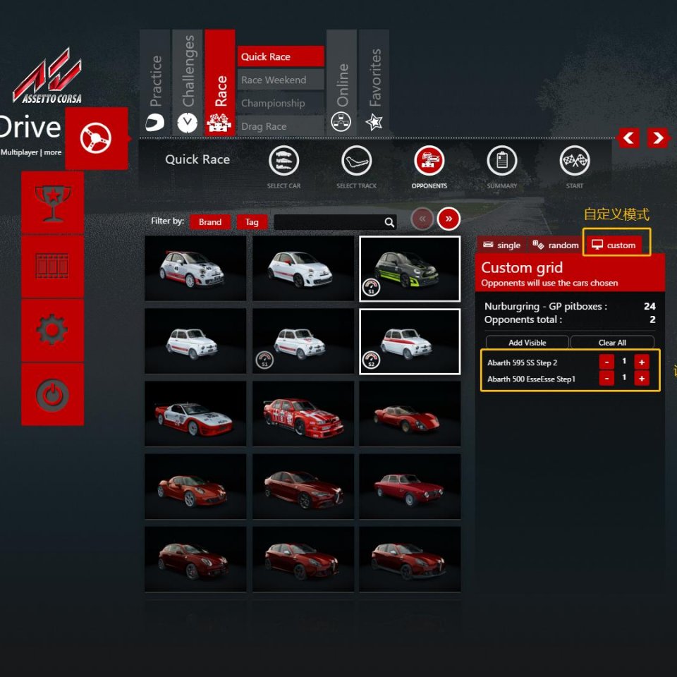
Task: Open the Practice tab
Action: (155, 82)
